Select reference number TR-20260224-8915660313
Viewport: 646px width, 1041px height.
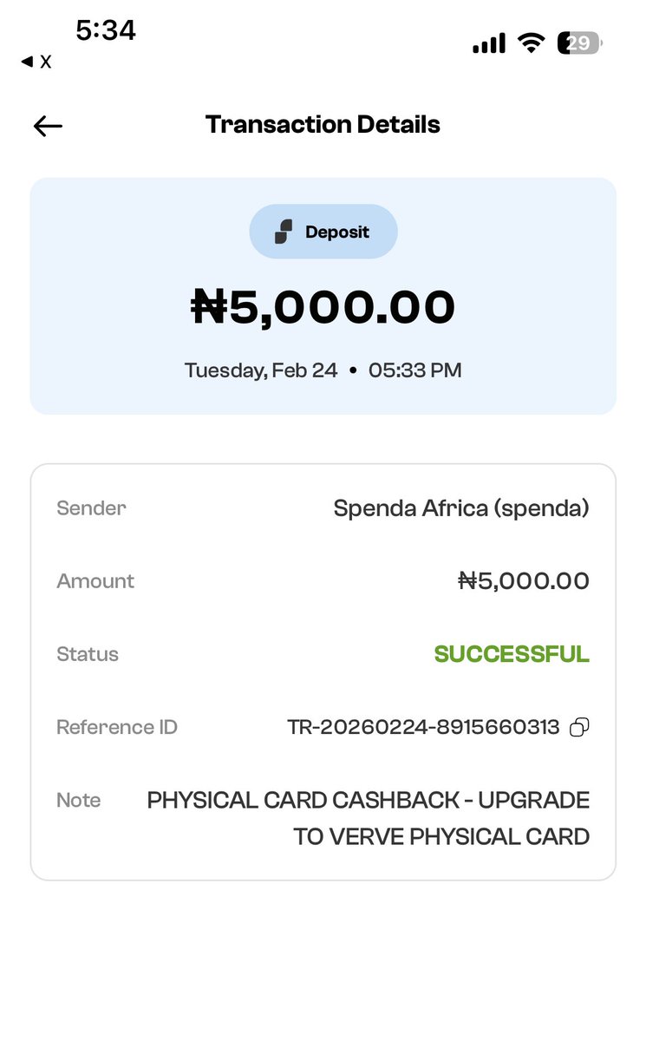423,728
